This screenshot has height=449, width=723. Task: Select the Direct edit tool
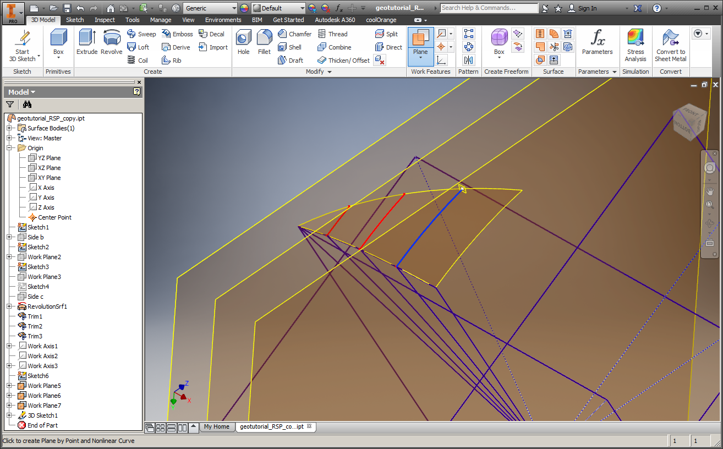pyautogui.click(x=388, y=47)
